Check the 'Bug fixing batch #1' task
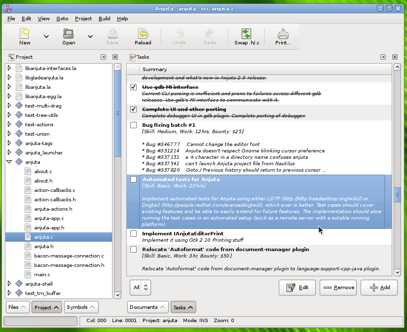The height and width of the screenshot is (332, 407). point(133,125)
